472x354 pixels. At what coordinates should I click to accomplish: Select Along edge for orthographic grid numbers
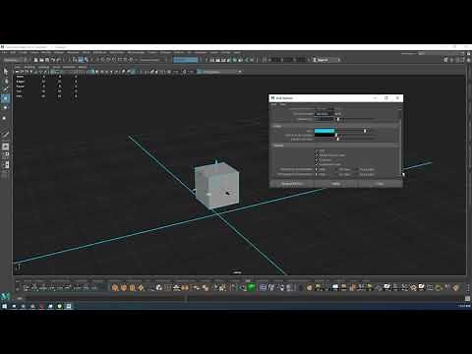click(x=357, y=174)
